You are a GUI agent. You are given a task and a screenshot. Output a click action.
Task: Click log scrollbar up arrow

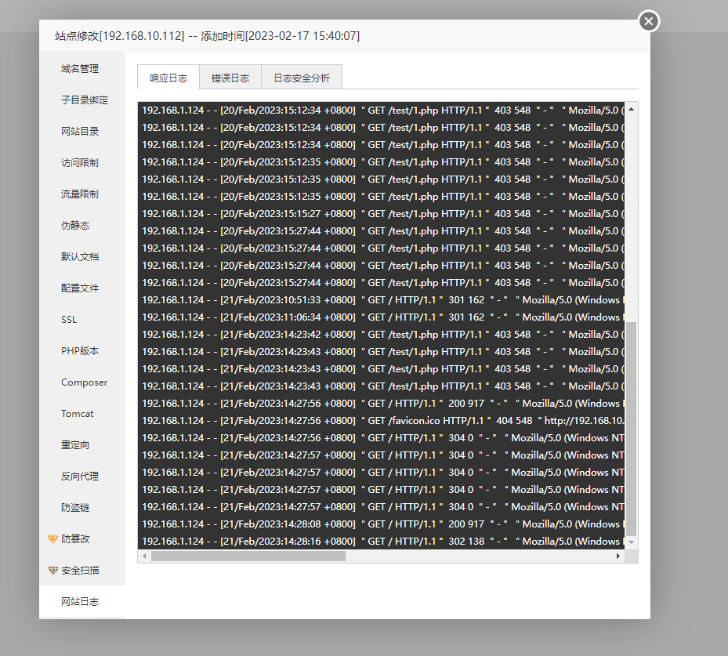[x=631, y=110]
